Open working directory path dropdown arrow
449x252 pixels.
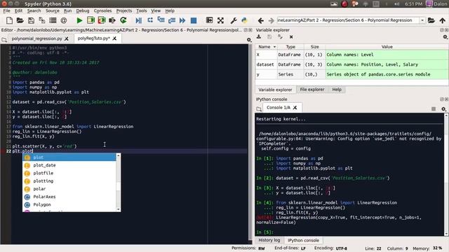(422, 20)
